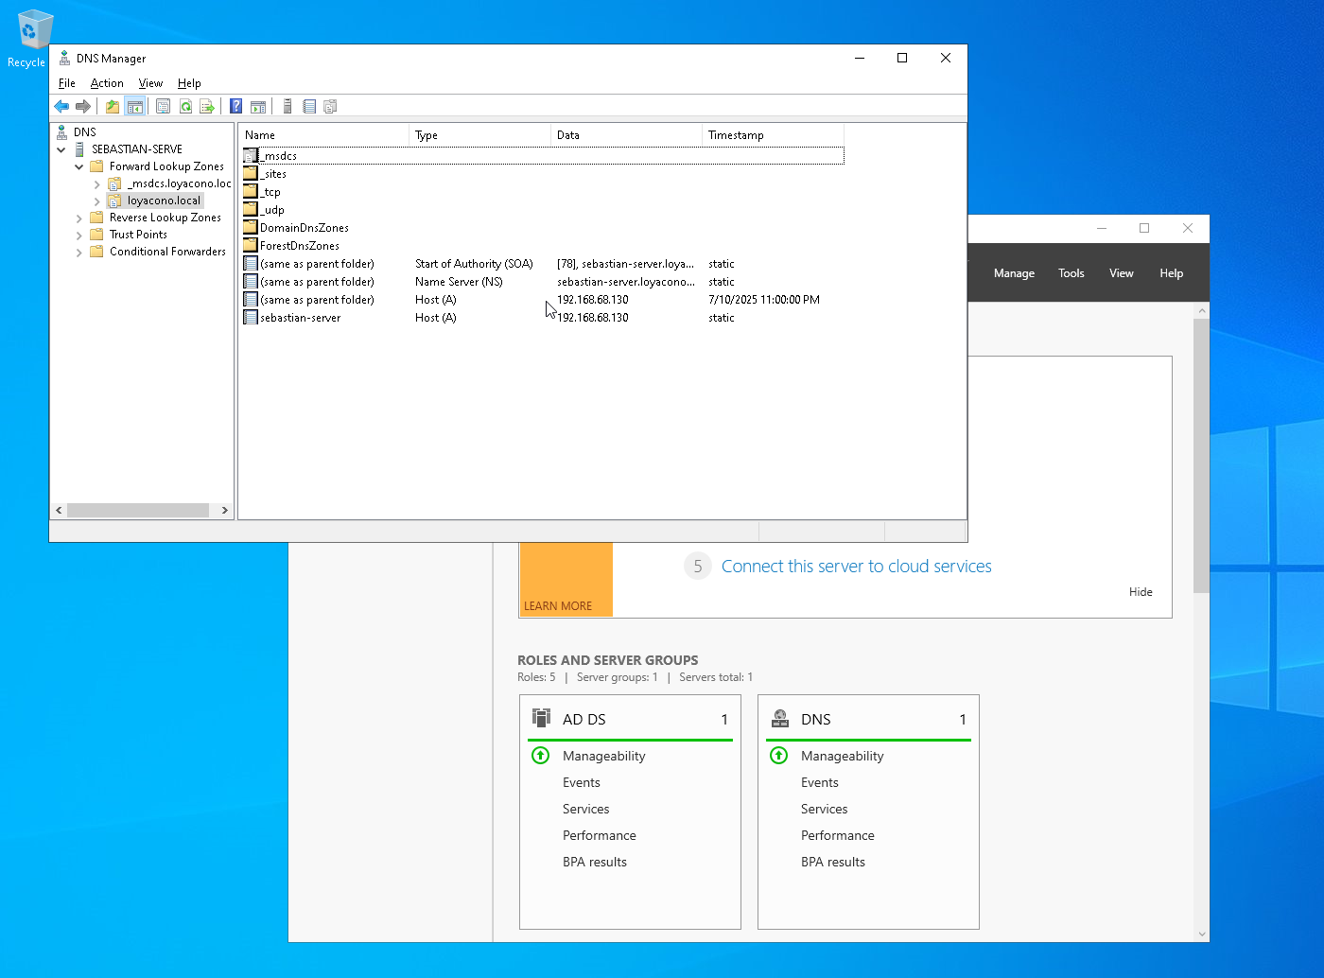This screenshot has width=1324, height=978.
Task: Expand the Reverse Lookup Zones node
Action: tap(79, 218)
